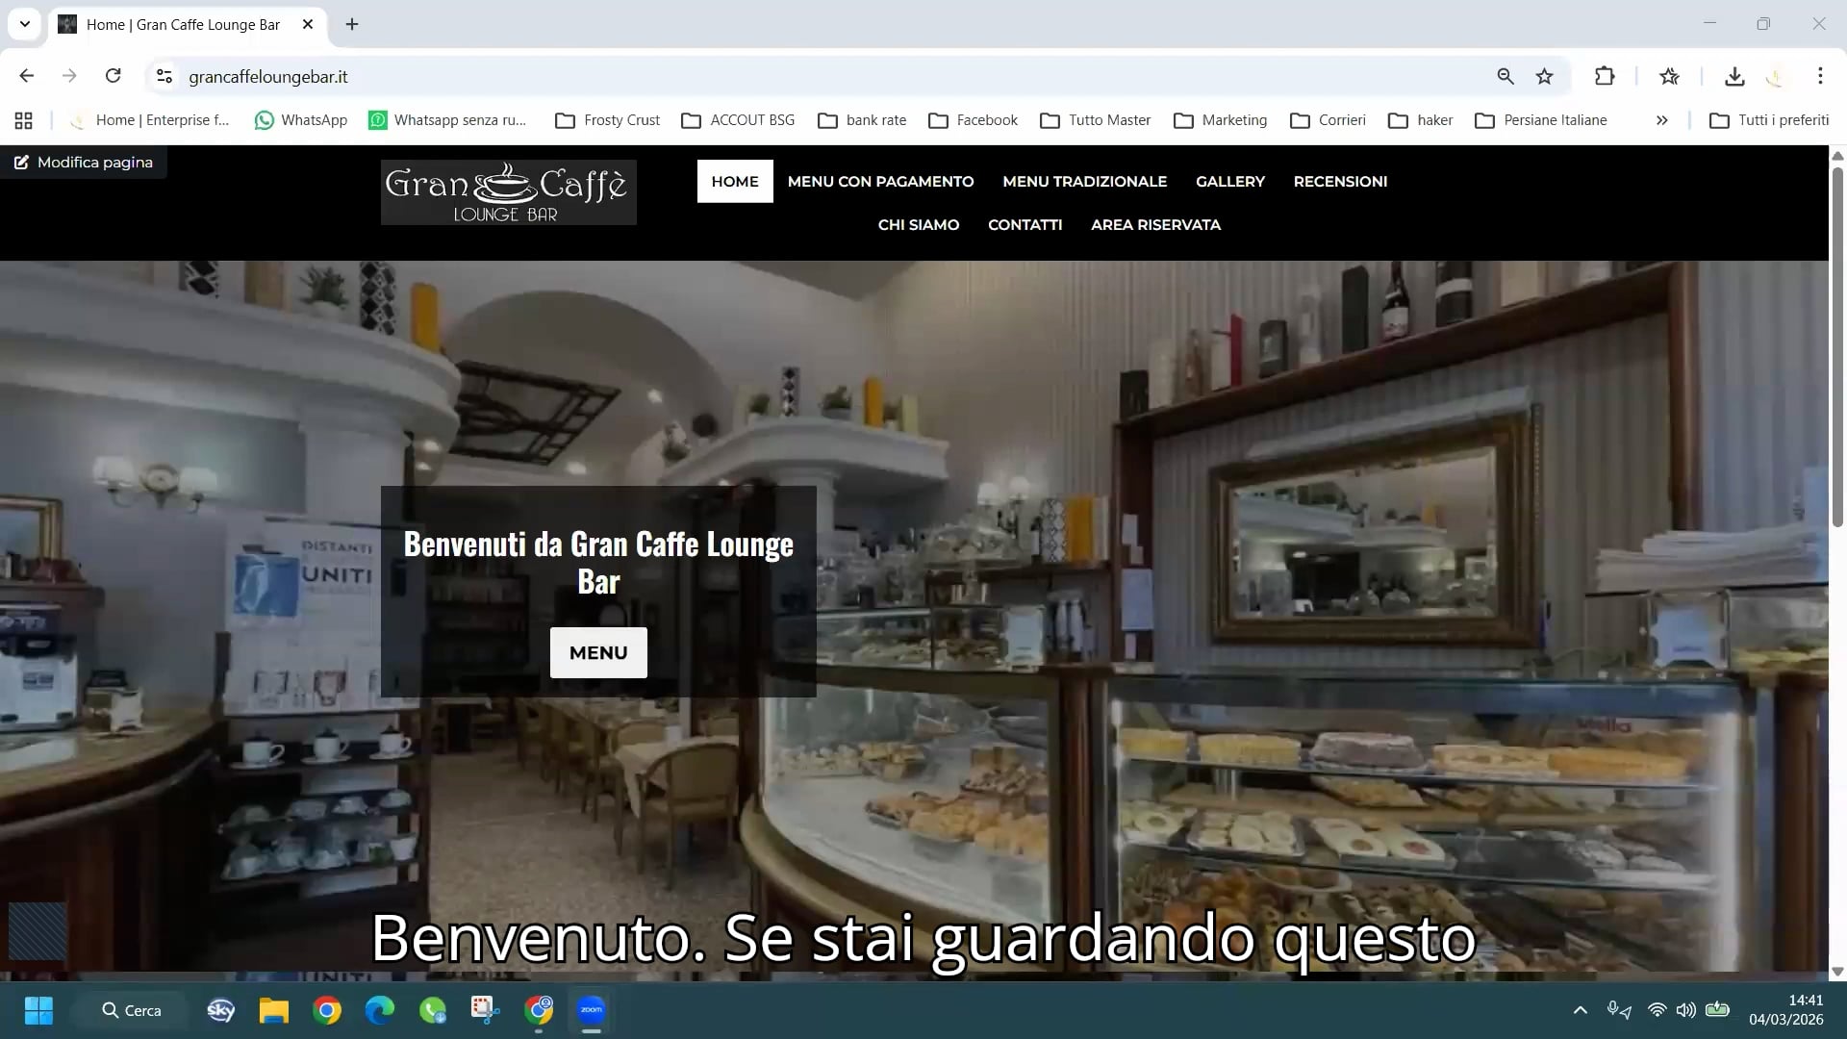Open the downloads icon in the toolbar

pos(1733,76)
